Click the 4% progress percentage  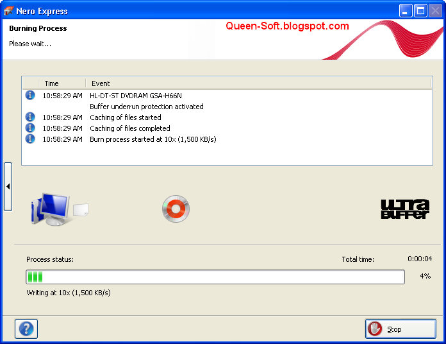coord(425,276)
